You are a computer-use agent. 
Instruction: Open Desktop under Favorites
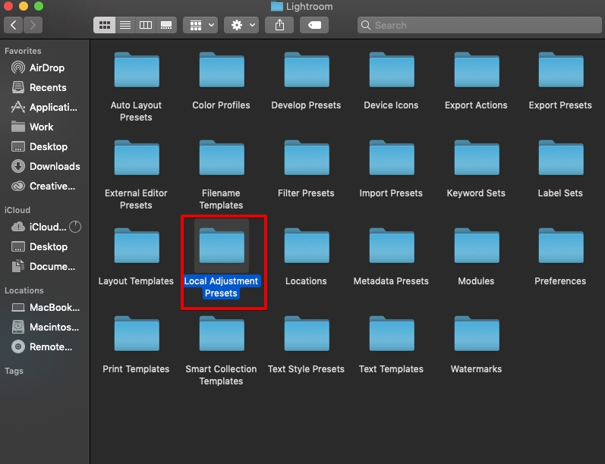click(x=45, y=146)
